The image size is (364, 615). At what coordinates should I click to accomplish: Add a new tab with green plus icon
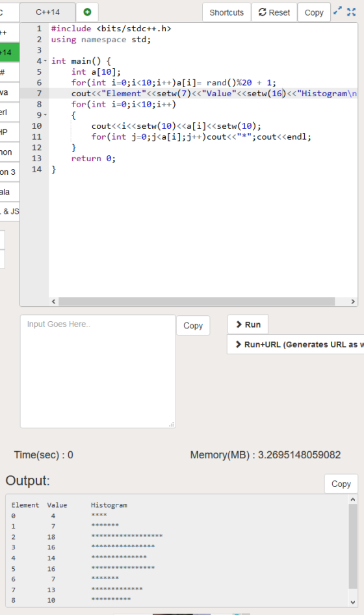(87, 12)
